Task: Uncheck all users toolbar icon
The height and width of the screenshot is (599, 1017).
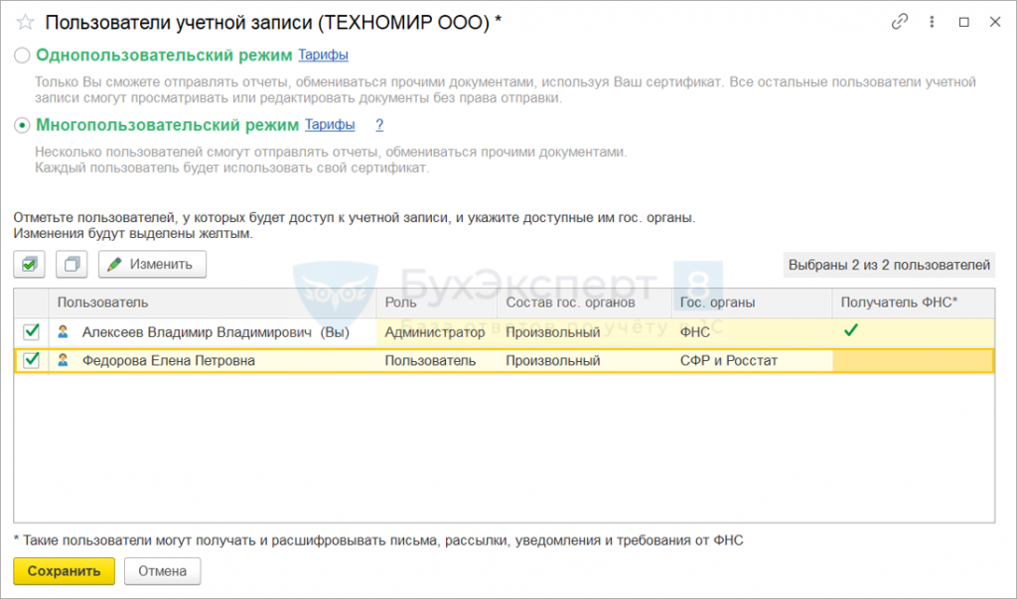Action: pos(72,264)
